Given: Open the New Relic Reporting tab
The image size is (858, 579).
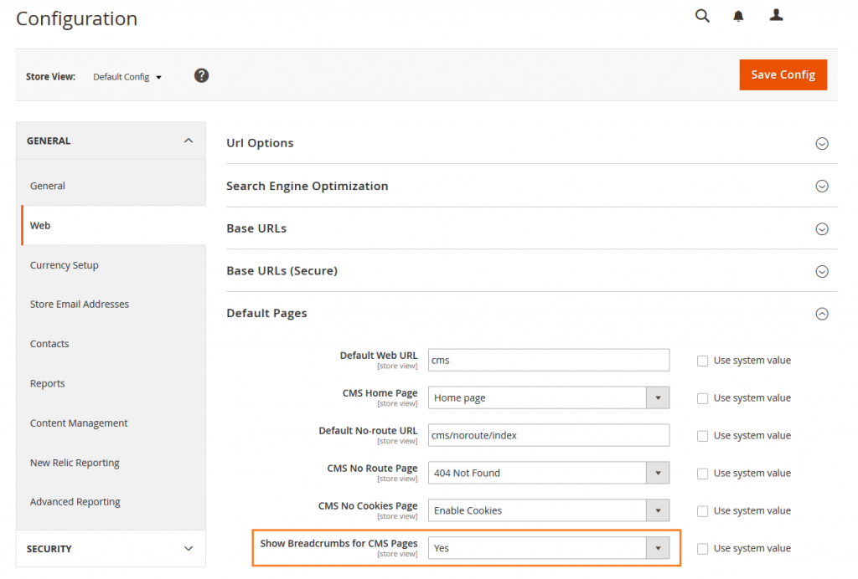Looking at the screenshot, I should (75, 463).
